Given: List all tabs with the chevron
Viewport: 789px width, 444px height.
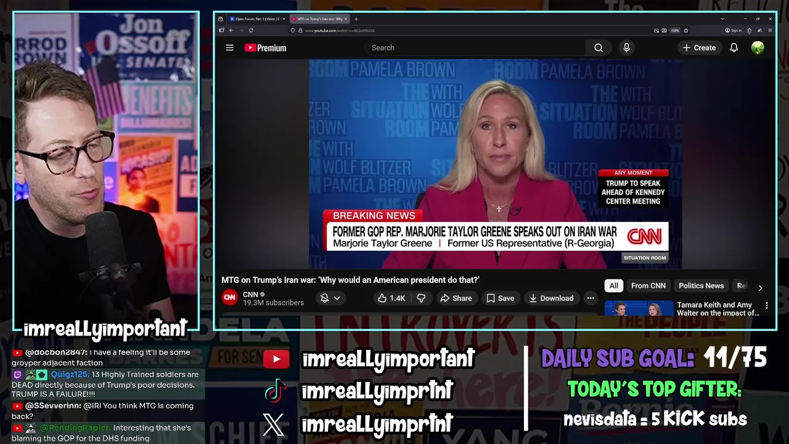Looking at the screenshot, I should point(722,19).
